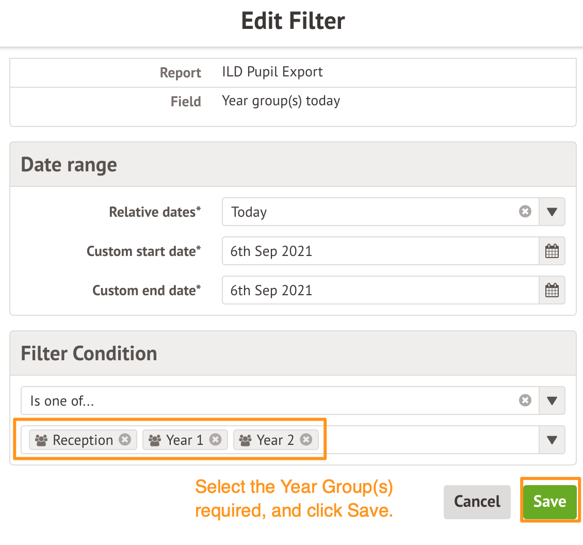Select the Year 1 tag label

[x=185, y=440]
